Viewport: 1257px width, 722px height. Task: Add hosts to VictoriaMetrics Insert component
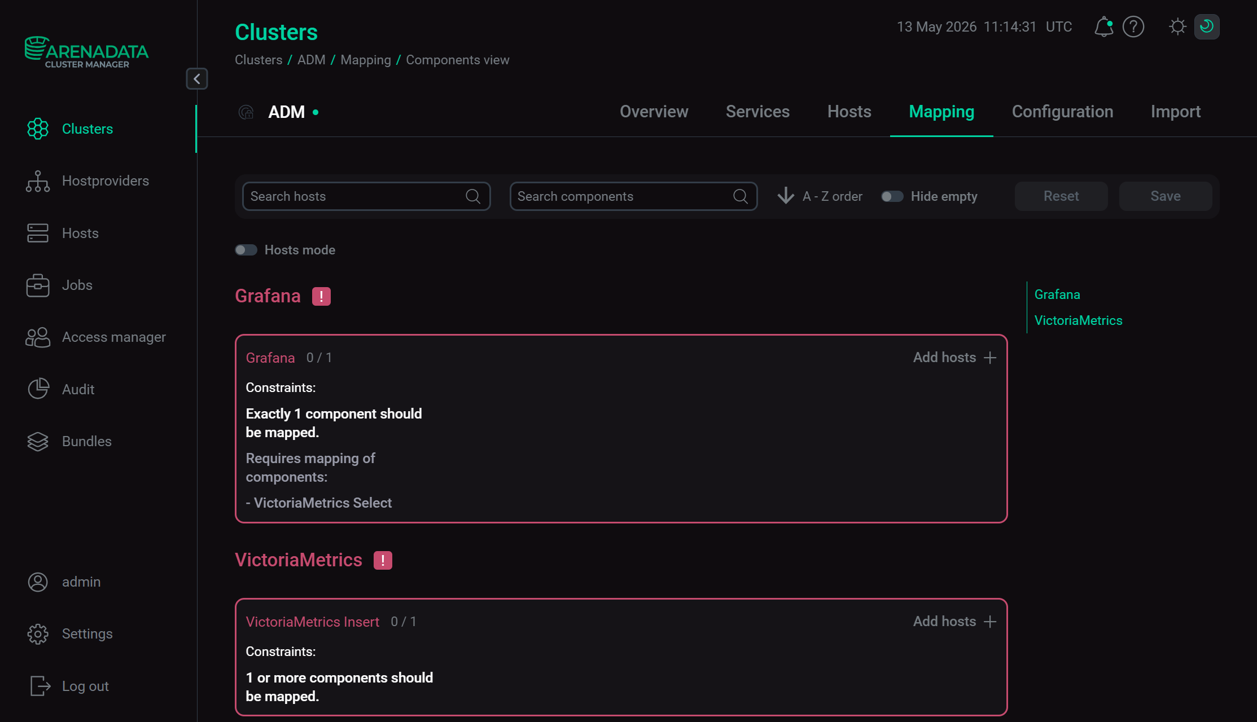click(x=955, y=622)
